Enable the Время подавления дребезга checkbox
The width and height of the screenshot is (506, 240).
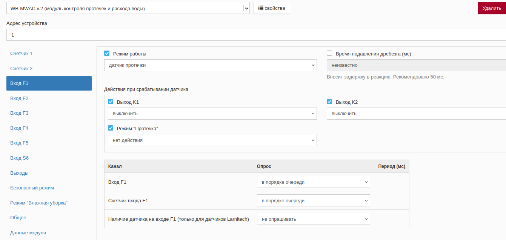tap(329, 54)
